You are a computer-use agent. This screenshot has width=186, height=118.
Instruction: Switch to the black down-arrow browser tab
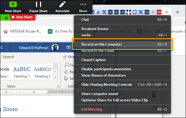pos(129,12)
